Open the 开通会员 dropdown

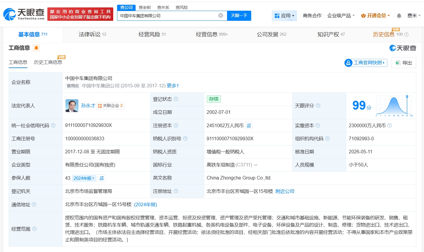(x=375, y=15)
